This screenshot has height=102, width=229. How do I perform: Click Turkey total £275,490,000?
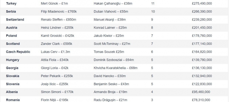(202, 4)
